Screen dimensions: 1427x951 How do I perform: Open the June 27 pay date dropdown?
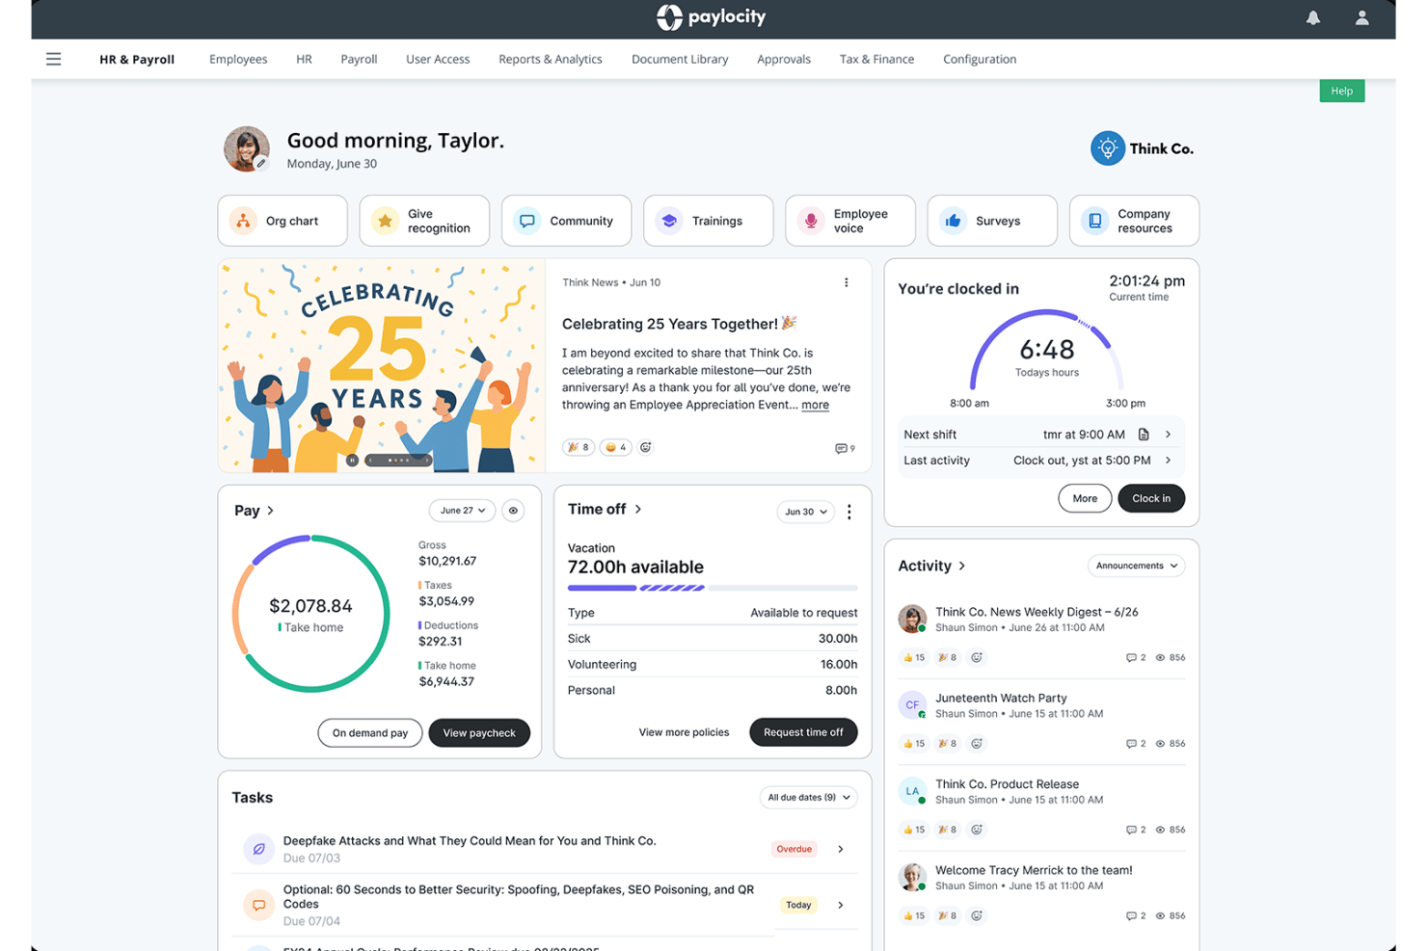point(462,511)
